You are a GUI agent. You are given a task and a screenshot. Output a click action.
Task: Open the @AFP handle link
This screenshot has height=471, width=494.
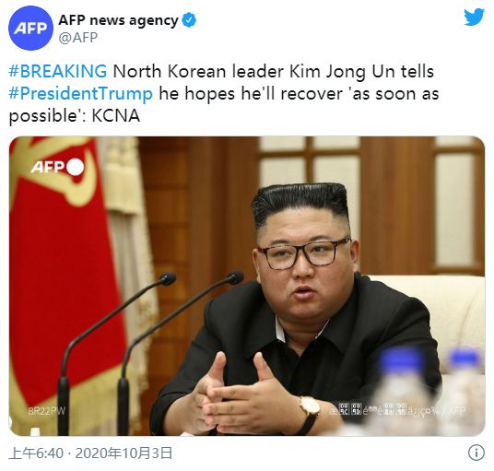coord(77,38)
